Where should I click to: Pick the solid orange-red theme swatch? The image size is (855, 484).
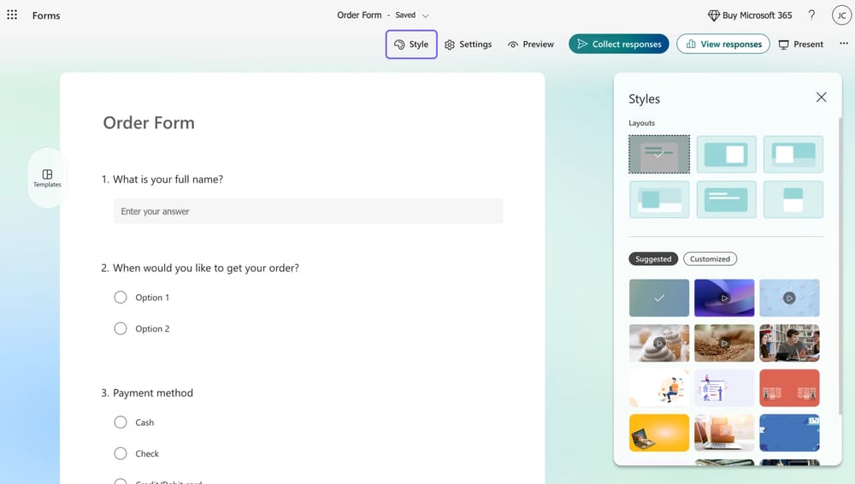789,387
